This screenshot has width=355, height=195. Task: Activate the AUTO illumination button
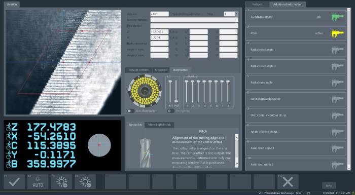coord(38,181)
